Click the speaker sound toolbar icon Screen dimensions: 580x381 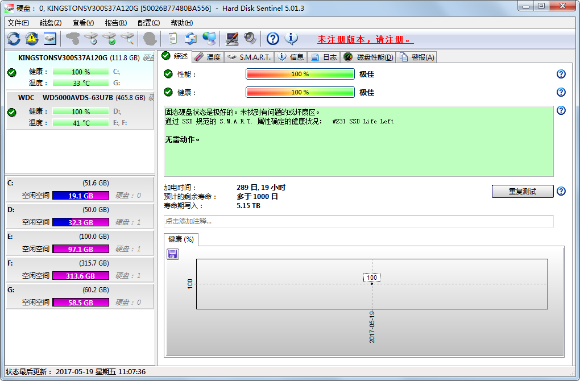(x=250, y=39)
